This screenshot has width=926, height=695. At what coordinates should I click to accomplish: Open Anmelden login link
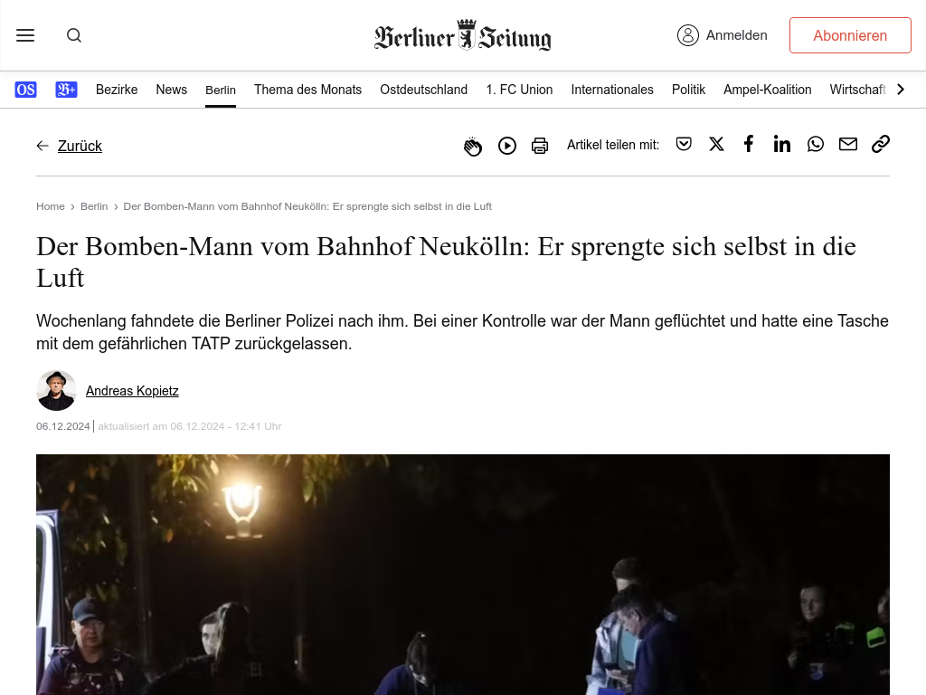pyautogui.click(x=723, y=35)
